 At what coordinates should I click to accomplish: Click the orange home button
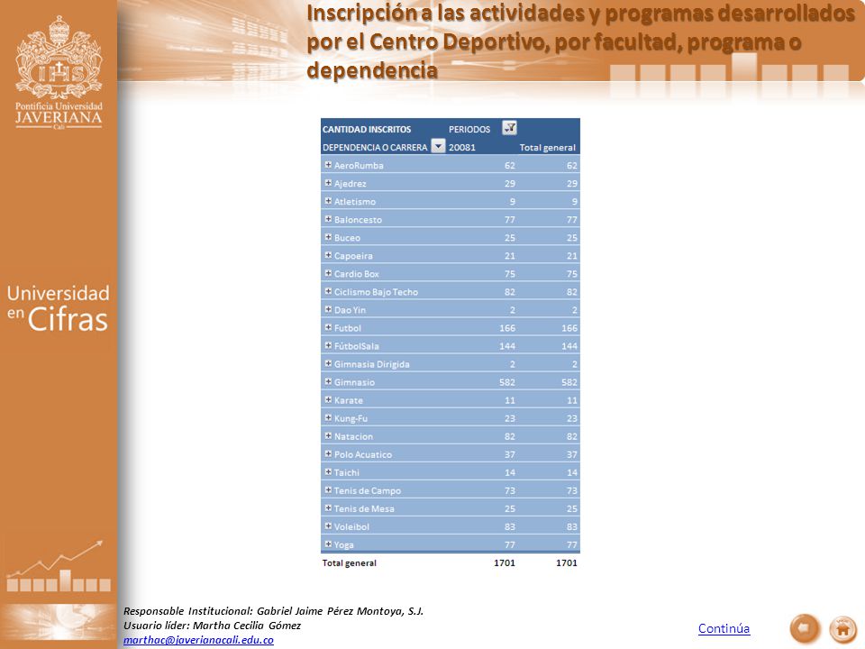click(842, 628)
